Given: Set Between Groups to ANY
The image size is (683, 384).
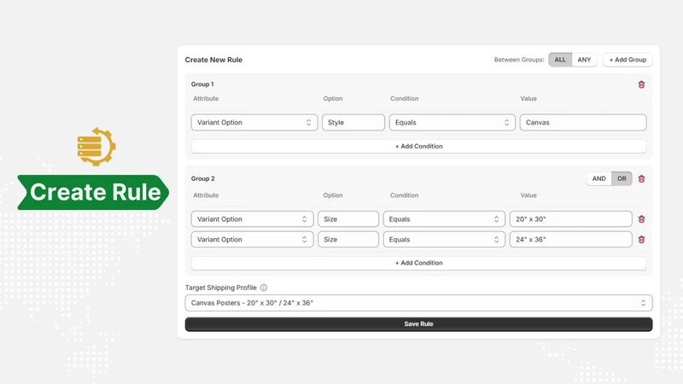Looking at the screenshot, I should [x=584, y=60].
